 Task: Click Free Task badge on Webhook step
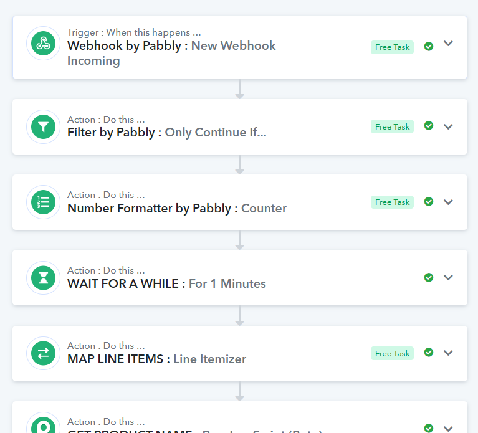[x=392, y=47]
